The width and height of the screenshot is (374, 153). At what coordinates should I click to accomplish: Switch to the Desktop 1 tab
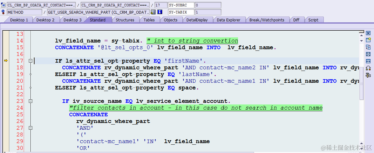pos(19,20)
